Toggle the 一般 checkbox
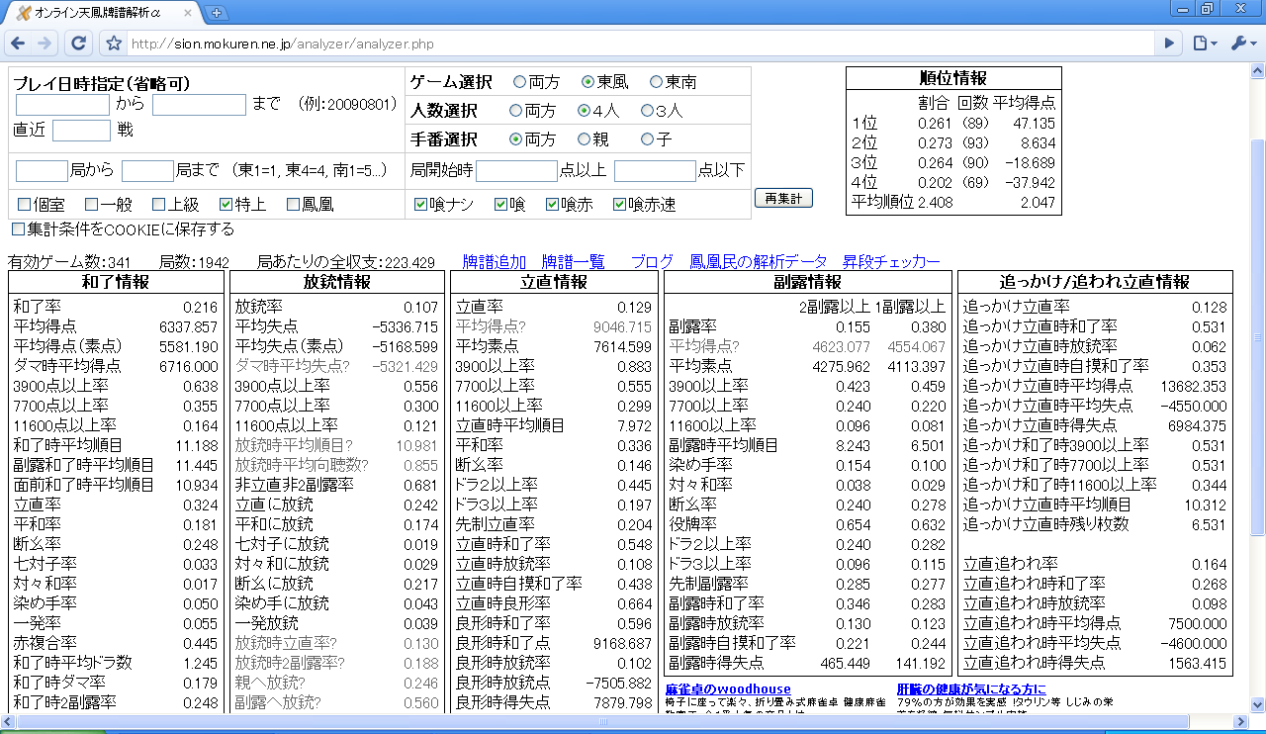The image size is (1266, 734). pos(91,205)
